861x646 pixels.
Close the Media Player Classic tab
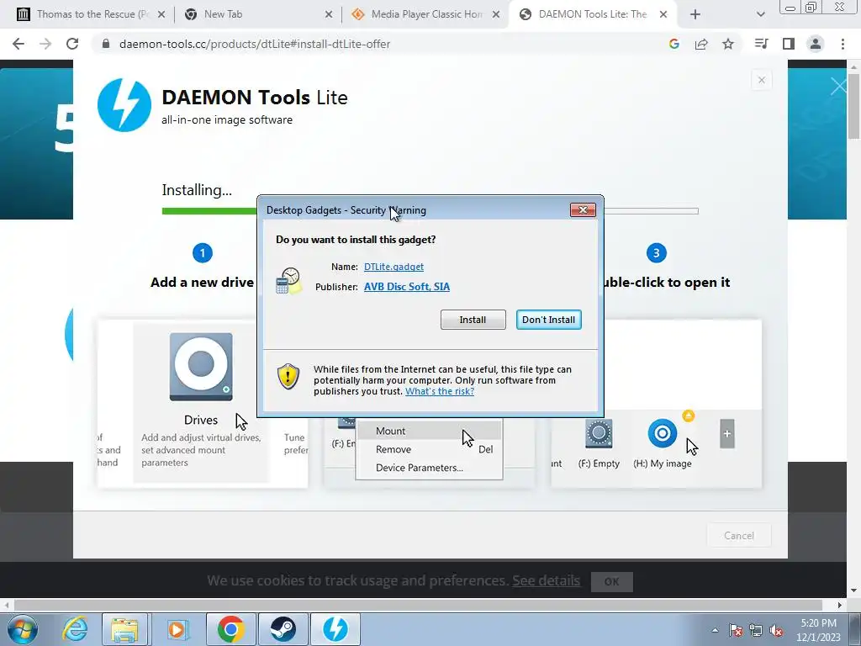pos(496,15)
